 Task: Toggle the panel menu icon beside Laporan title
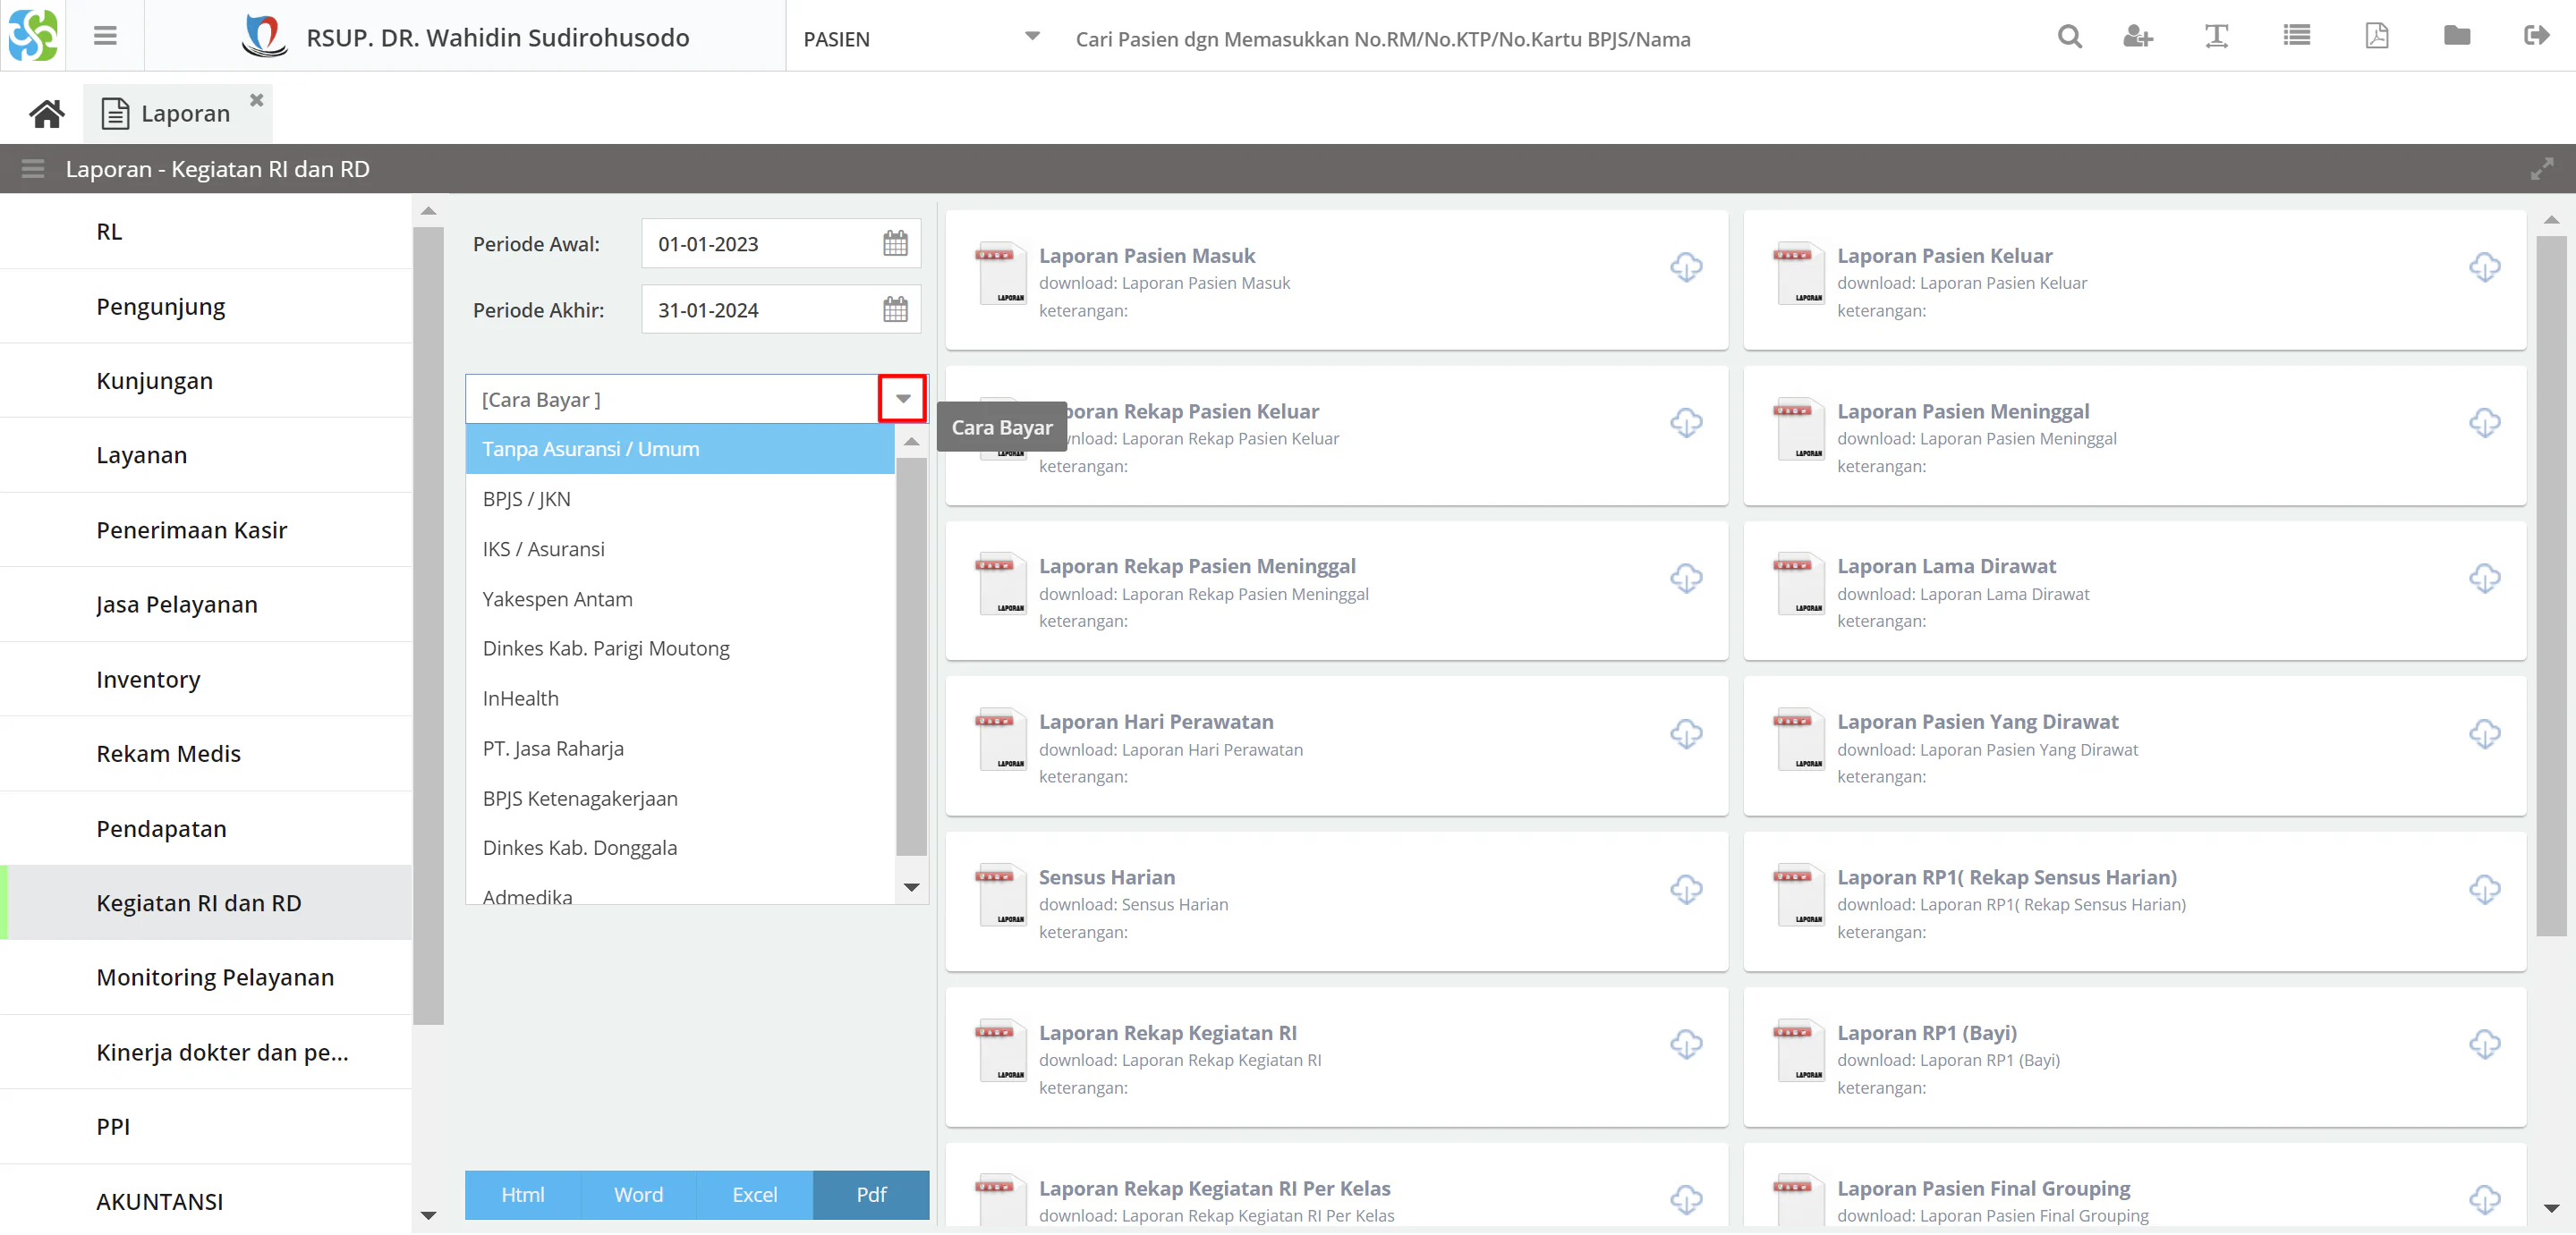tap(33, 169)
